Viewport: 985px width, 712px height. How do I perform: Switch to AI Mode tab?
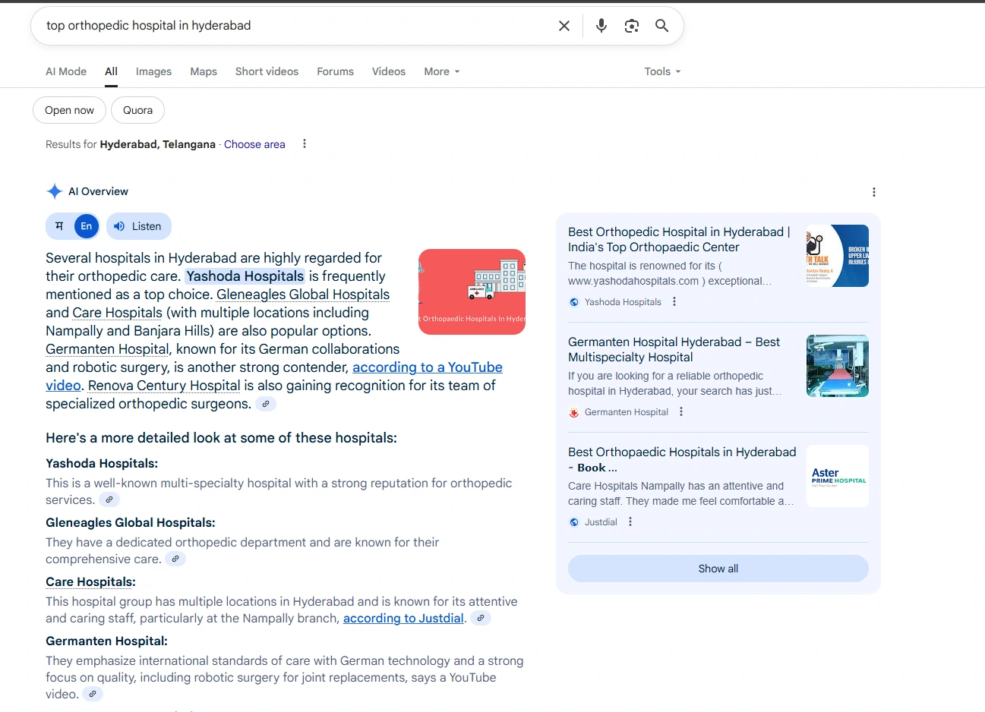[x=66, y=71]
